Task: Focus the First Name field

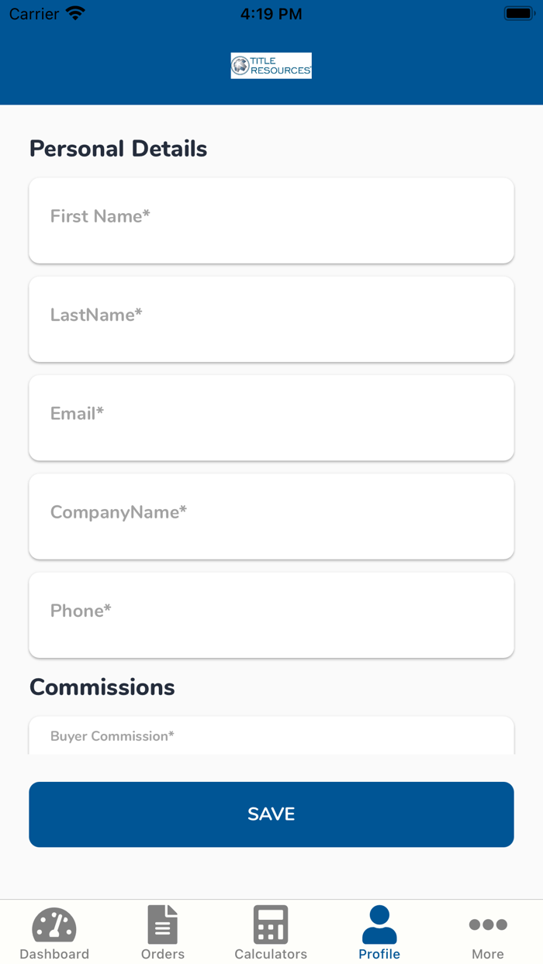Action: 271,221
